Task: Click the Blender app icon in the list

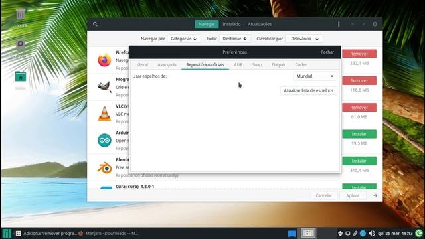Action: (104, 167)
